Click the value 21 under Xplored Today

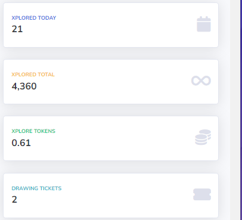pyautogui.click(x=17, y=29)
